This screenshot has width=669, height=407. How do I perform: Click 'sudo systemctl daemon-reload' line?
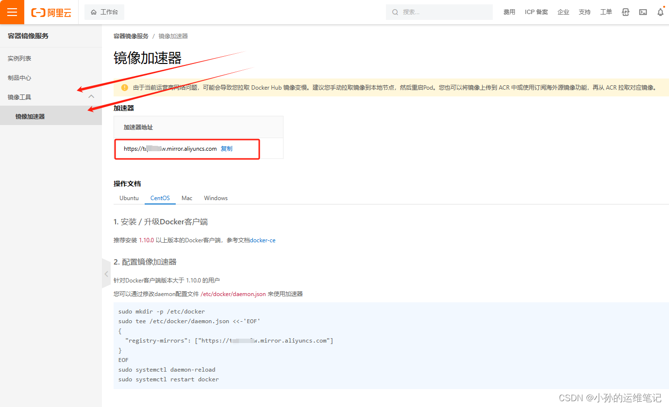click(167, 370)
